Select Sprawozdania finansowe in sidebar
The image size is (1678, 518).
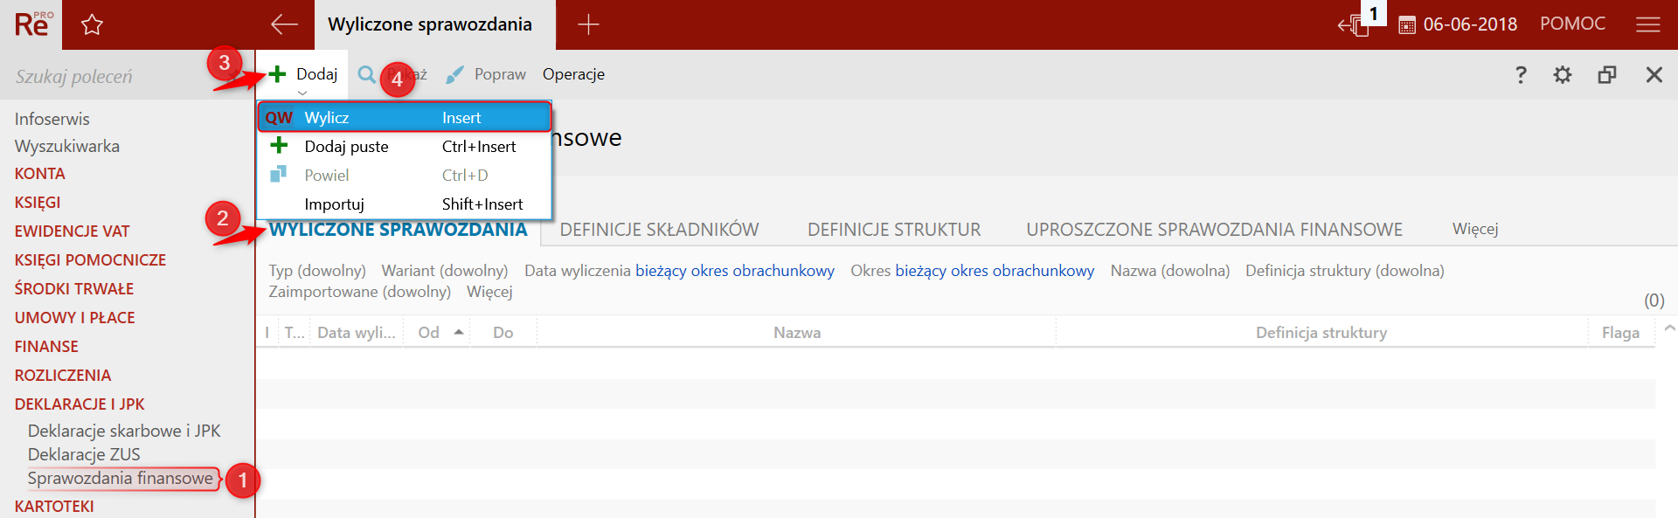click(121, 479)
